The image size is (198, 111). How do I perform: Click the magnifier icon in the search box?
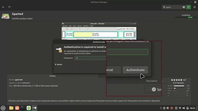tap(164, 7)
